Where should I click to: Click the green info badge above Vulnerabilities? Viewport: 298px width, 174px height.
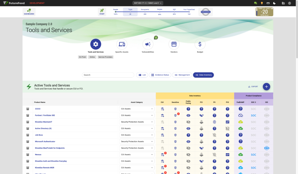(x=156, y=38)
